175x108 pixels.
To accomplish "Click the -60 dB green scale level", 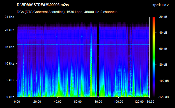I will 154,49.
